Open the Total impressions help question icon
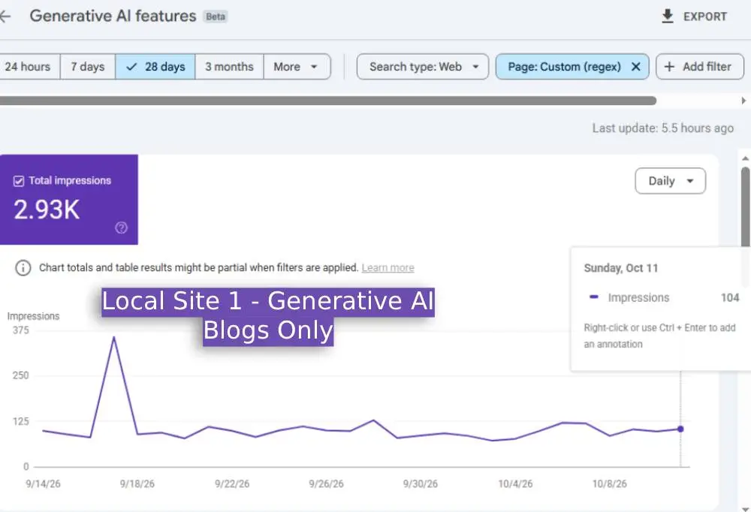This screenshot has width=751, height=512. (121, 227)
